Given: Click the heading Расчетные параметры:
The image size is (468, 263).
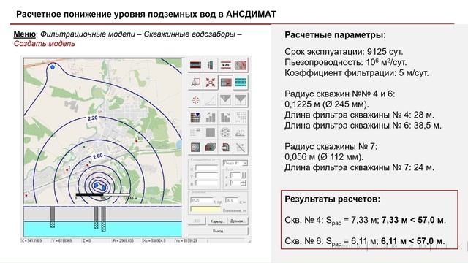Looking at the screenshot, I should click(x=335, y=35).
